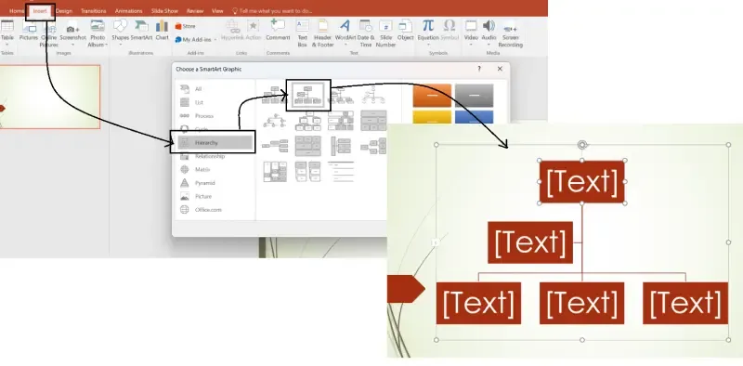Click the bottom-left [Text] box
The width and height of the screenshot is (743, 366).
coord(478,304)
